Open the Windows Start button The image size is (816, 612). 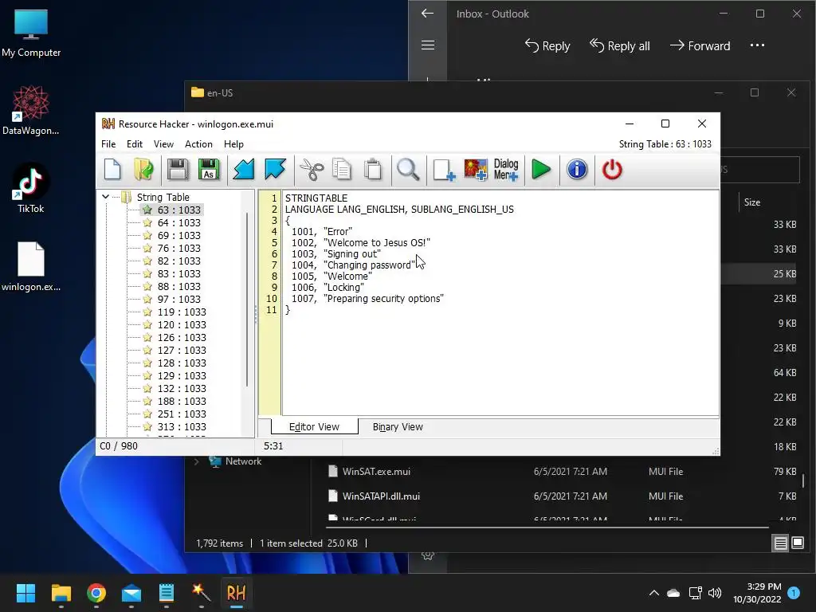pos(25,593)
